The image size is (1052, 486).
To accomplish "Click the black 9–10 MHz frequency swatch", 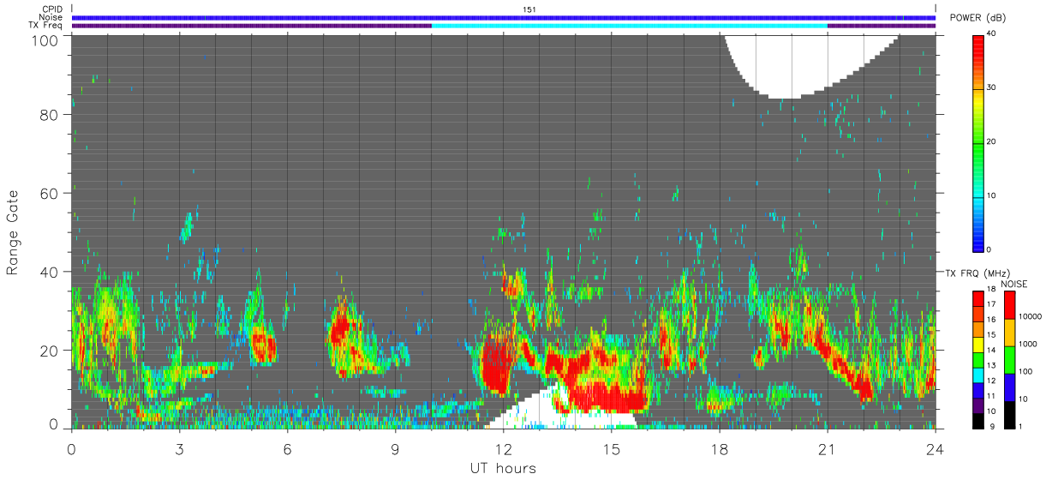I will [978, 421].
